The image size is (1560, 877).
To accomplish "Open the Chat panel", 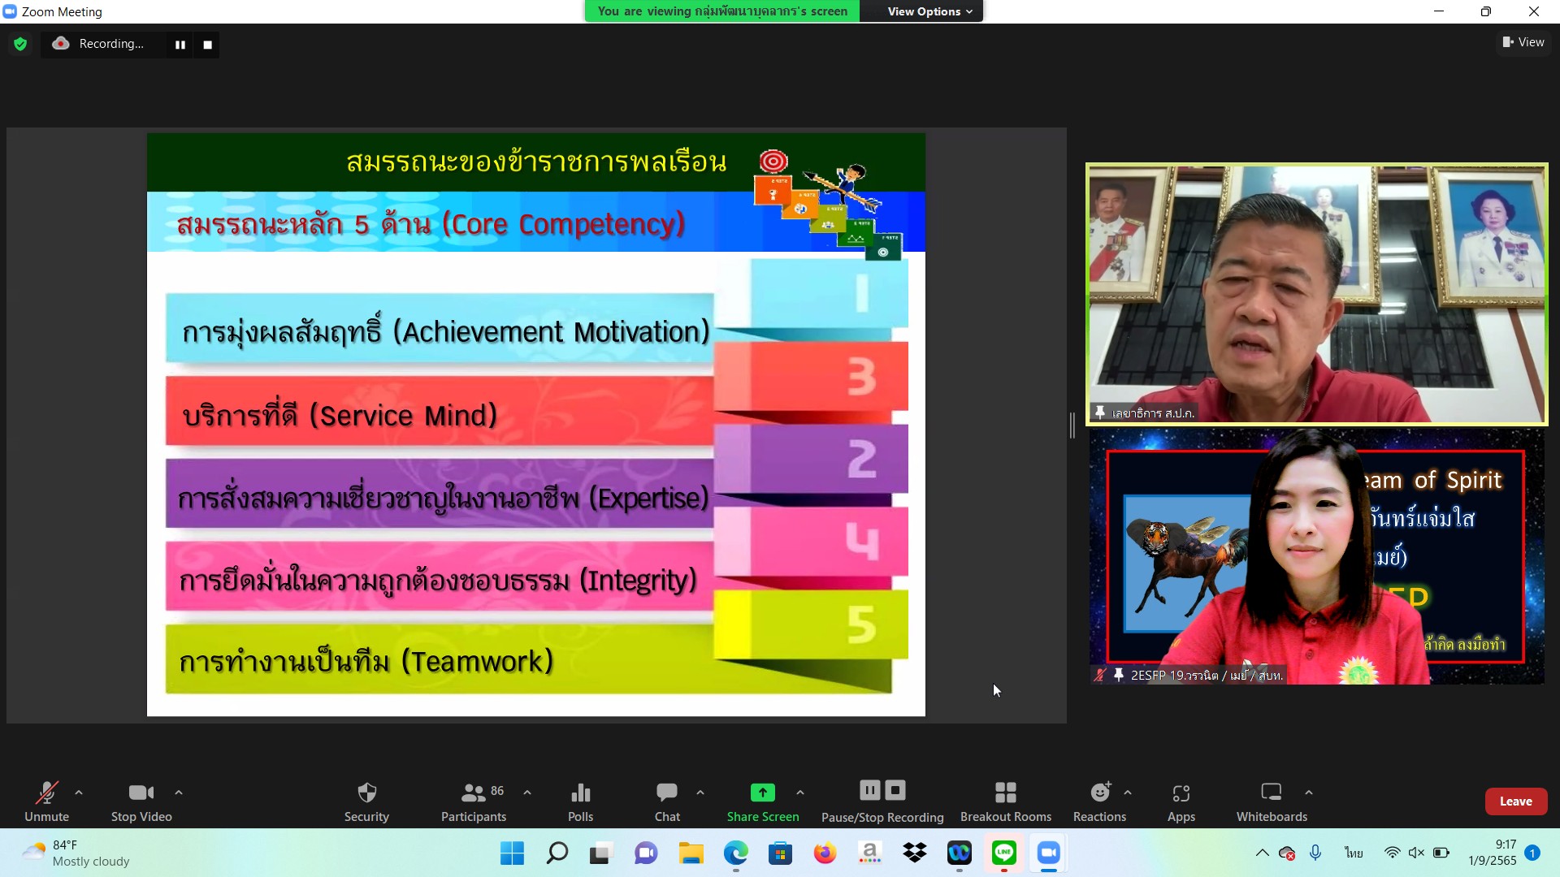I will pyautogui.click(x=667, y=800).
